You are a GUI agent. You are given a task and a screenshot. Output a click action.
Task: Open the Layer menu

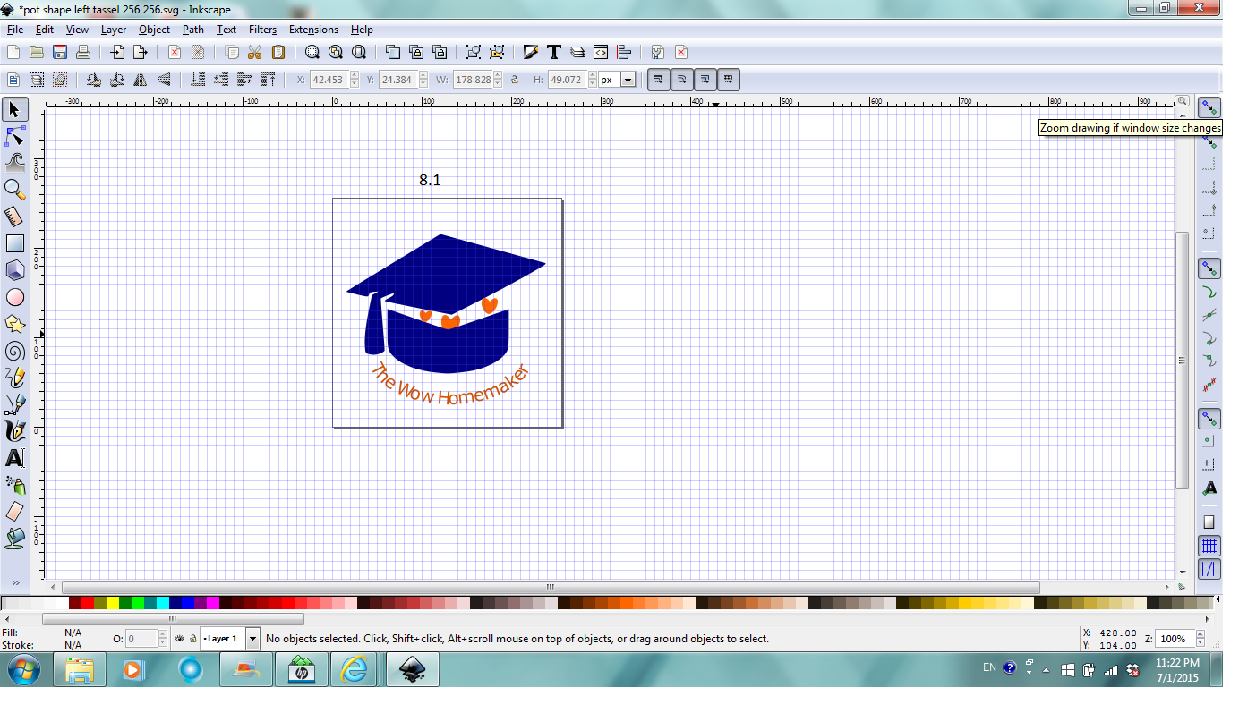(114, 30)
